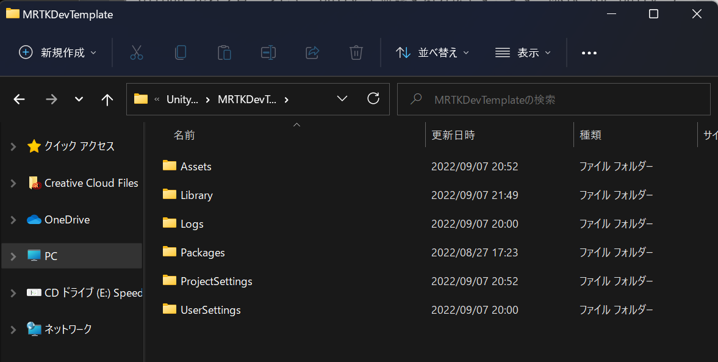The width and height of the screenshot is (718, 362).
Task: Open the three-dots See more menu
Action: tap(589, 53)
